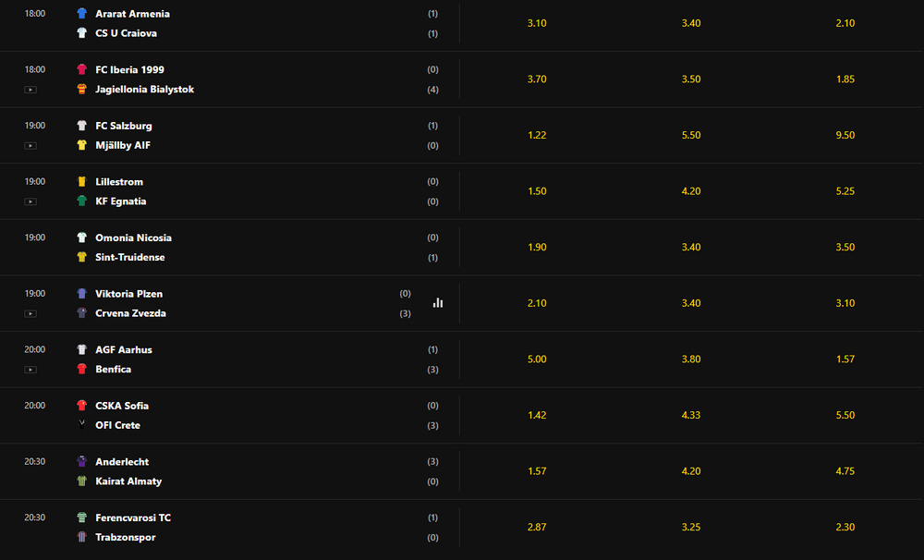Select 1.57 away odds for Benfica
The height and width of the screenshot is (560, 924).
pyautogui.click(x=845, y=359)
